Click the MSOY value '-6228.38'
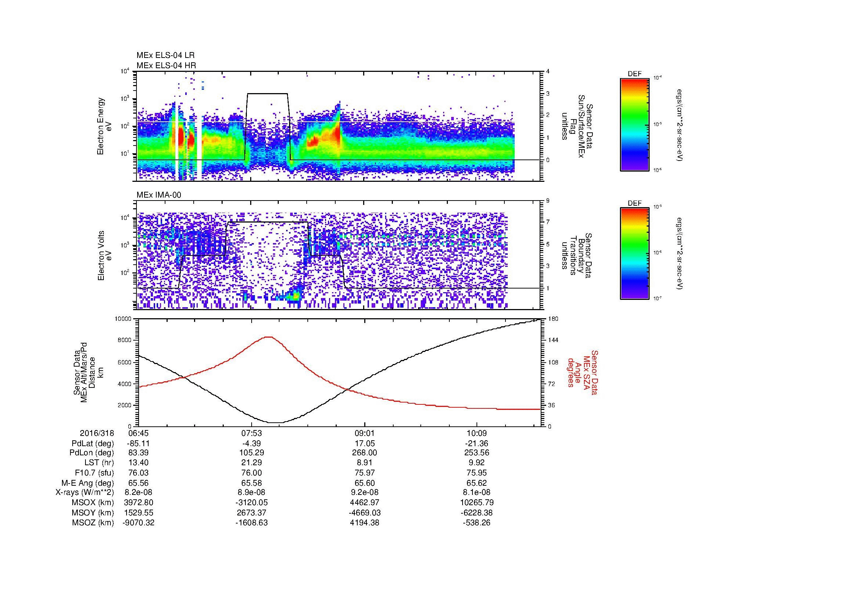 pos(477,513)
